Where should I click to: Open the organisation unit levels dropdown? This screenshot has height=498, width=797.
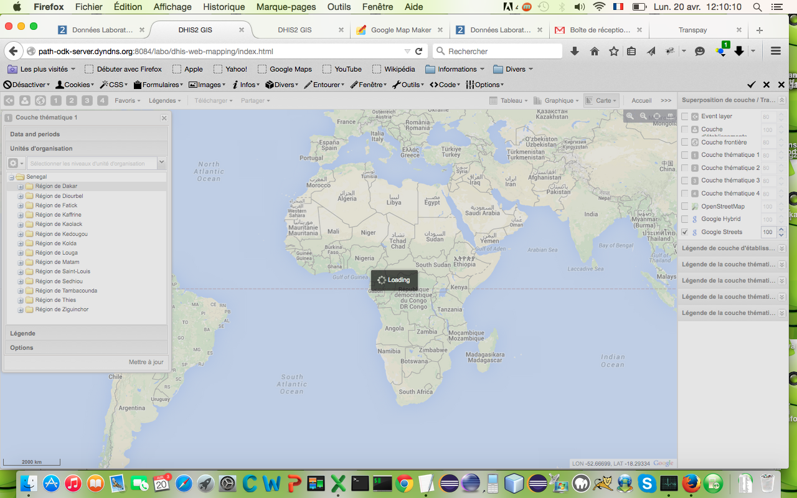[161, 163]
